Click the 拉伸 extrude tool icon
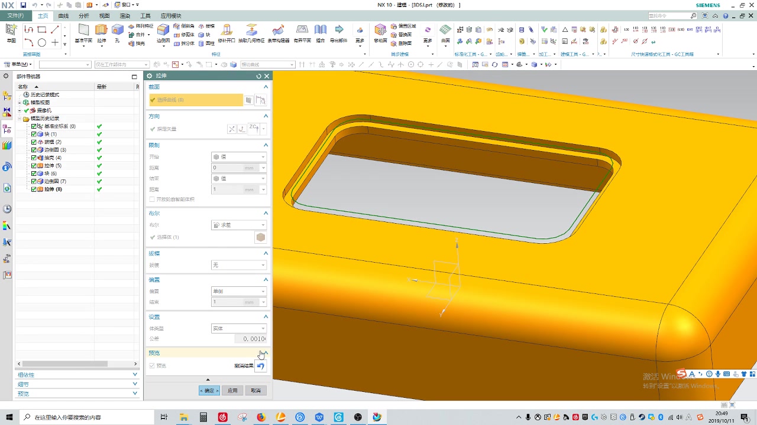This screenshot has height=425, width=757. (102, 33)
